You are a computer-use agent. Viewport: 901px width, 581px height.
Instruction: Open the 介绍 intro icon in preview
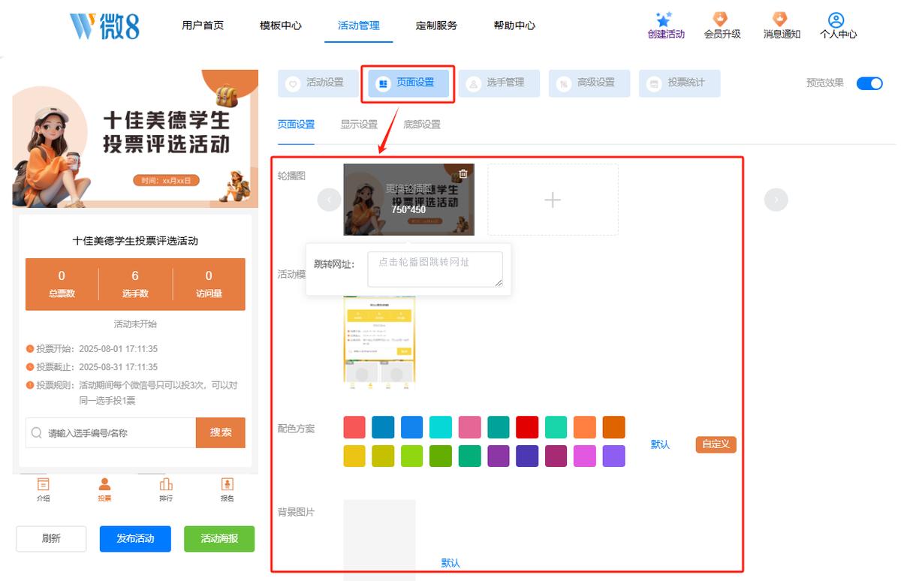tap(44, 484)
